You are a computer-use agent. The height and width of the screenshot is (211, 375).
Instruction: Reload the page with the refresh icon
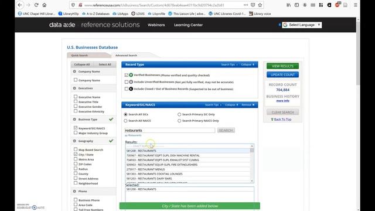pos(36,5)
